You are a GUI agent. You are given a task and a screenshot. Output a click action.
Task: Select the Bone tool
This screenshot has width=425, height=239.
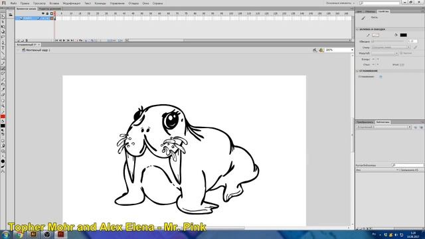tap(3, 80)
